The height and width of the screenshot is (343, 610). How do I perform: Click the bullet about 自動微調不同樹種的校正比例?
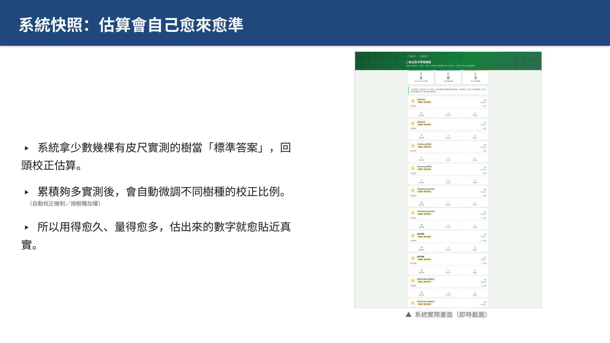tap(162, 192)
